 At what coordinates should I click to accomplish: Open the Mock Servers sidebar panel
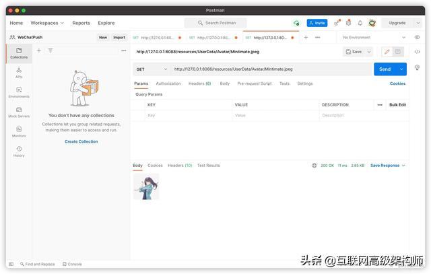coord(19,112)
